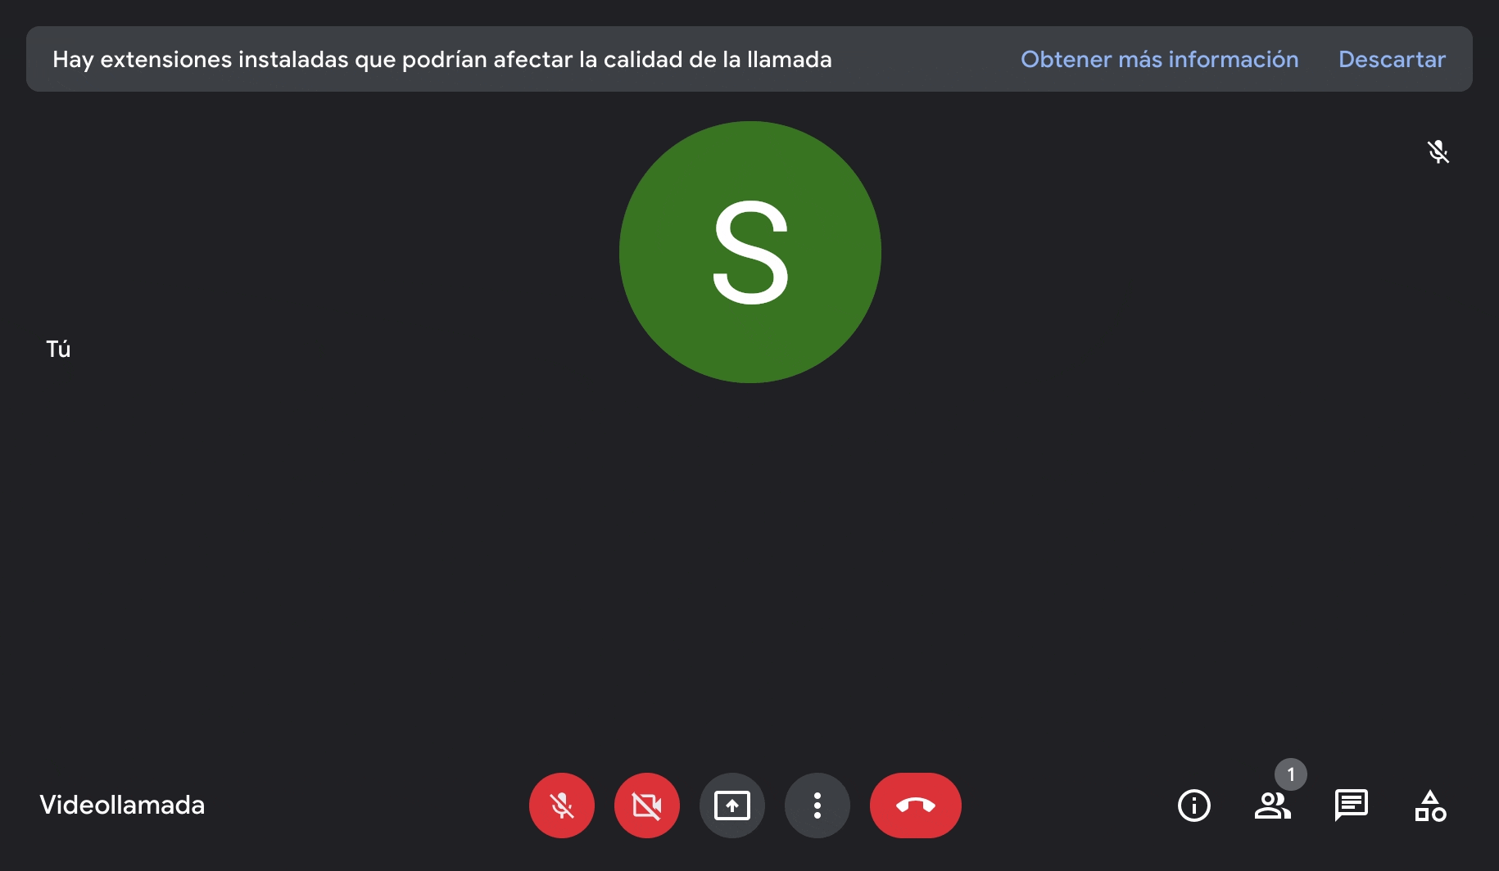Follow the 'Obtener más información' link
This screenshot has width=1499, height=871.
[x=1159, y=59]
